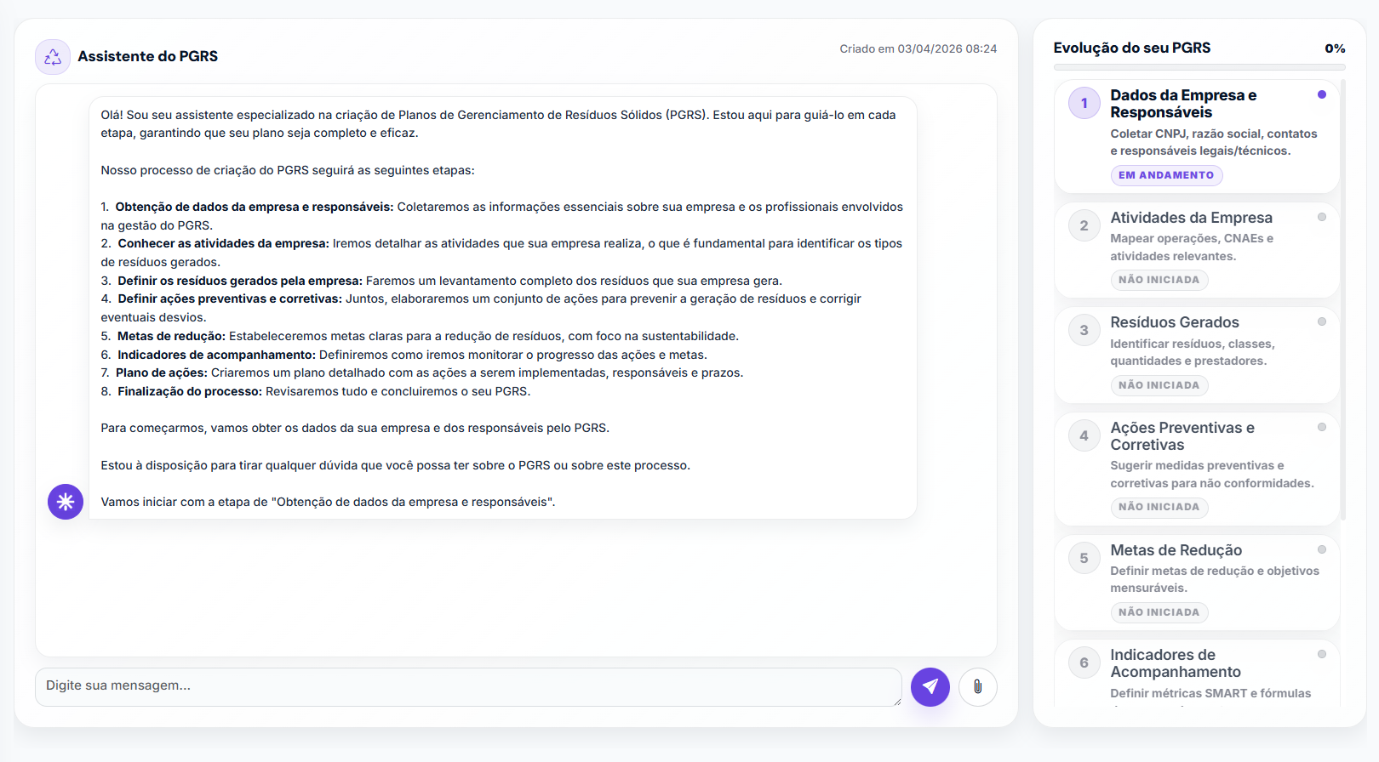Click the 'Evolução do seu PGRS' heading

point(1132,48)
